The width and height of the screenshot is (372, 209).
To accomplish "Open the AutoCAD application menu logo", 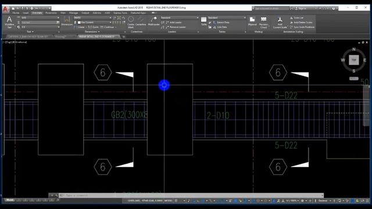I will click(x=5, y=9).
